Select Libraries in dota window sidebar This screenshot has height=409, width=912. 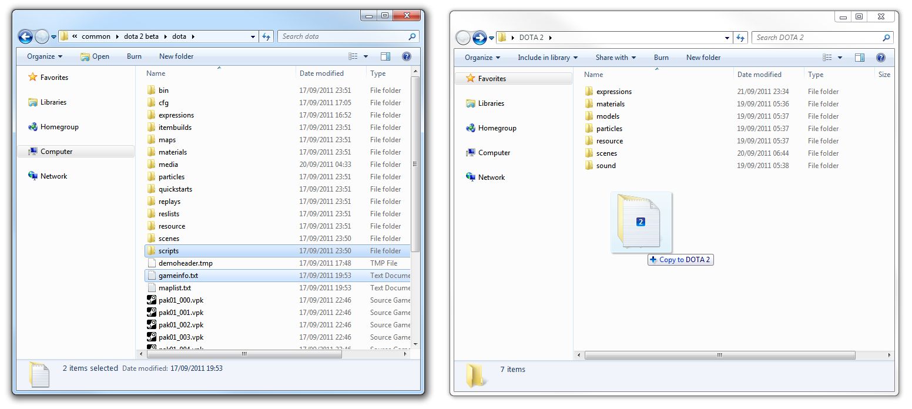tap(53, 102)
